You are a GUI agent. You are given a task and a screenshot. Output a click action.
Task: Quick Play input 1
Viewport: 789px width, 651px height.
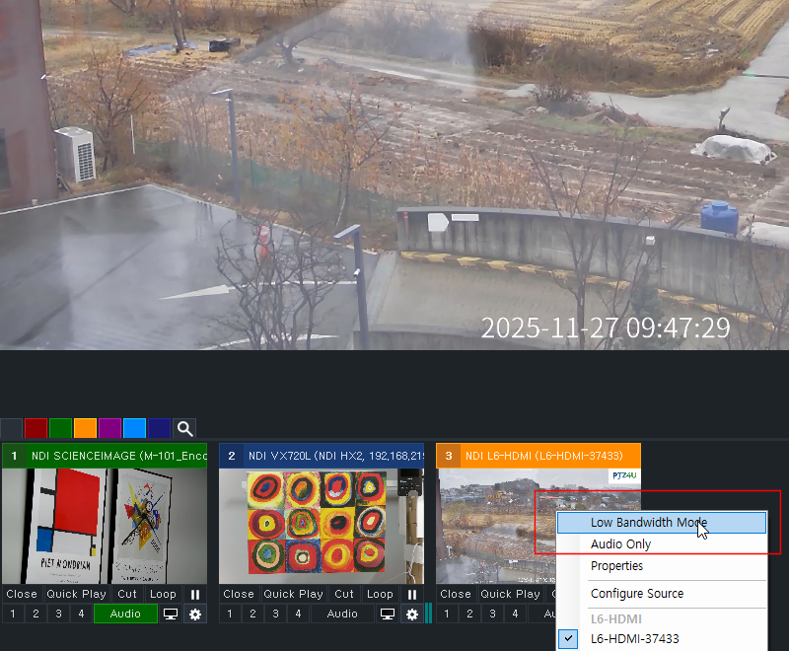(x=76, y=594)
